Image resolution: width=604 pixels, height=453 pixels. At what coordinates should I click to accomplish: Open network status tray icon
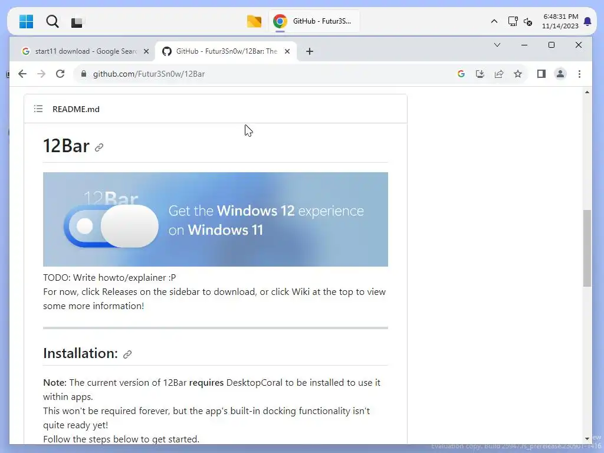pyautogui.click(x=513, y=21)
